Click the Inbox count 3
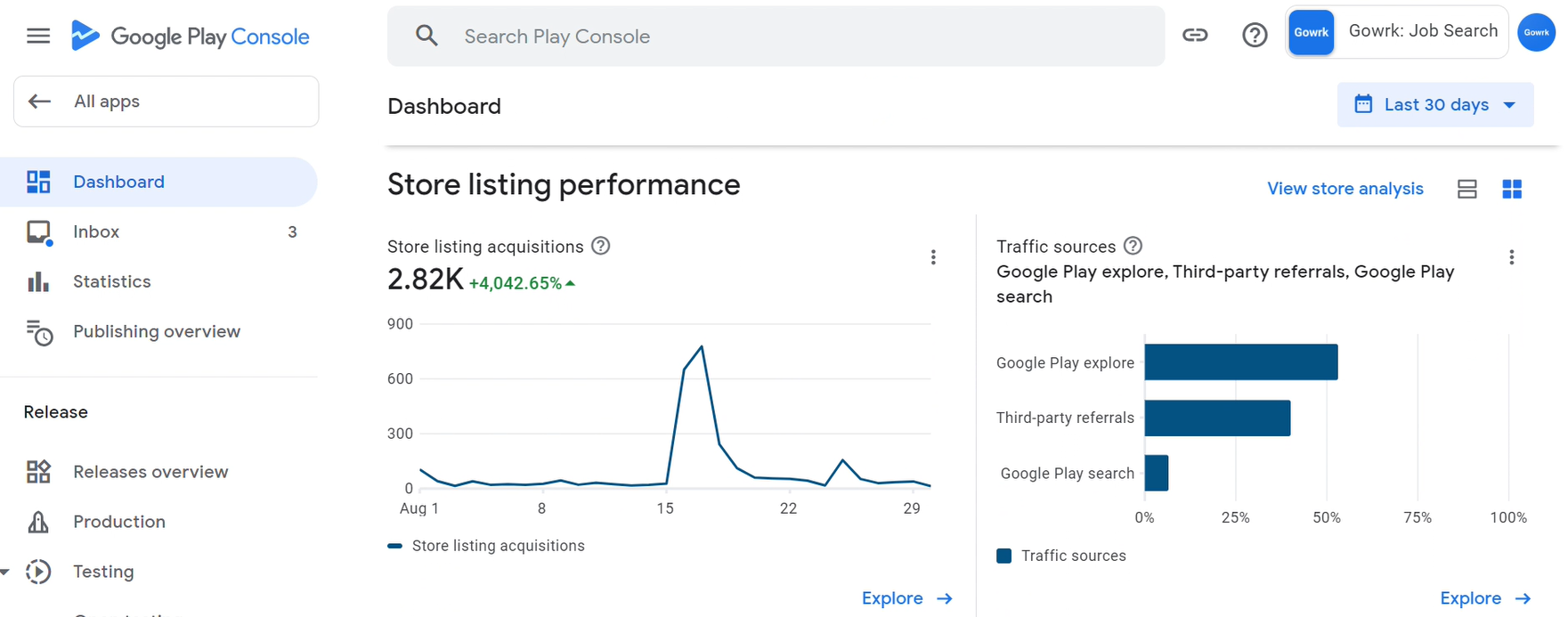1568x617 pixels. coord(292,232)
